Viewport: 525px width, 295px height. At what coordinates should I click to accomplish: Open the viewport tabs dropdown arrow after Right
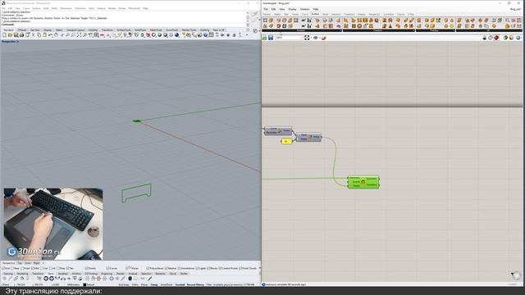click(43, 263)
